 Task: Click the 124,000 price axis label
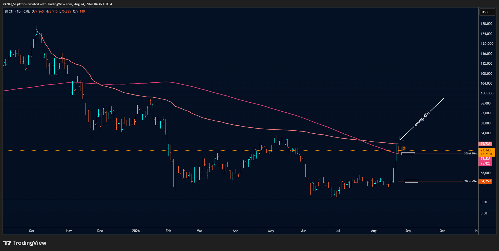coord(486,34)
